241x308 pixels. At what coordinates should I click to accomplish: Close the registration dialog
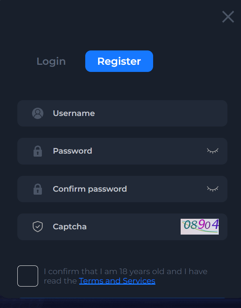228,17
